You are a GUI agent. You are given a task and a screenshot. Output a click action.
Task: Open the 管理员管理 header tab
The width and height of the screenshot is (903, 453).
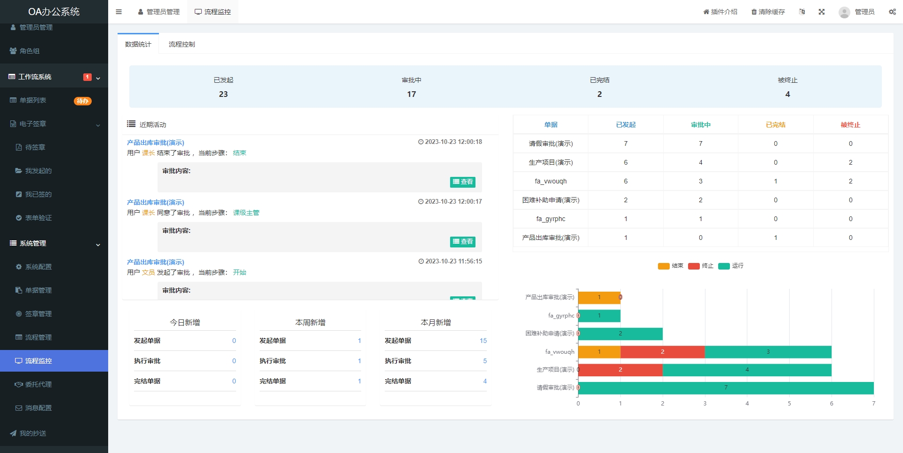[158, 12]
